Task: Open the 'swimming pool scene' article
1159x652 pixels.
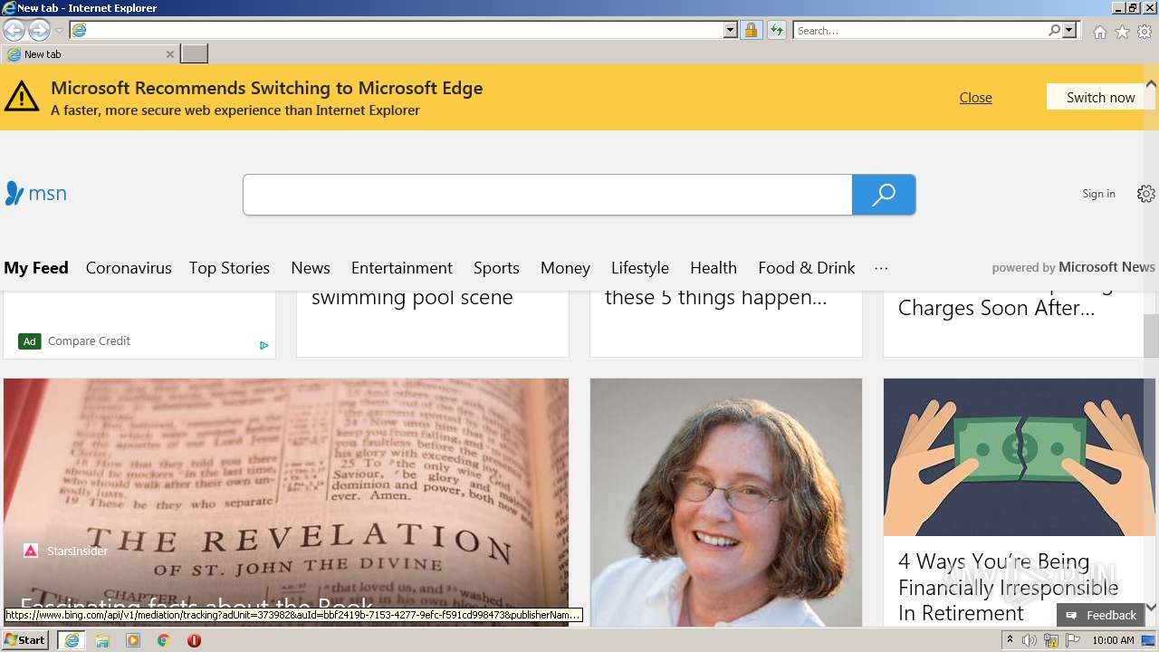Action: click(x=412, y=298)
